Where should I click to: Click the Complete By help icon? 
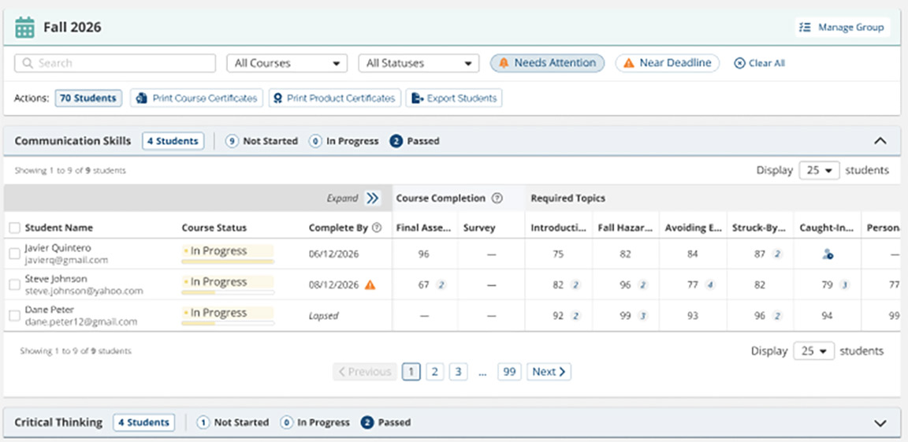pyautogui.click(x=377, y=228)
